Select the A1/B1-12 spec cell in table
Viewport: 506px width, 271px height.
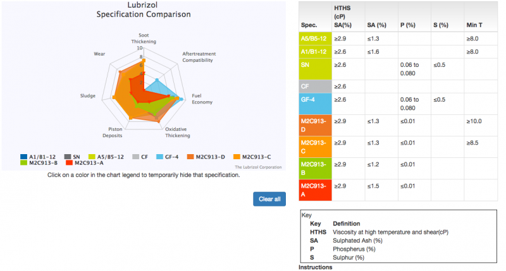[x=315, y=52]
